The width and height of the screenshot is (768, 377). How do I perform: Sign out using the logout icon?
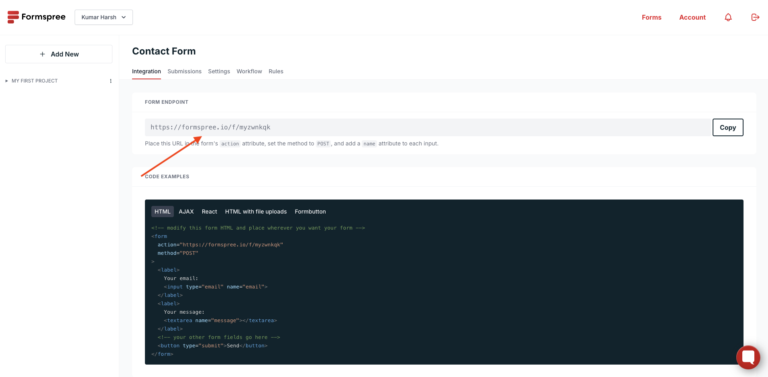pos(755,17)
